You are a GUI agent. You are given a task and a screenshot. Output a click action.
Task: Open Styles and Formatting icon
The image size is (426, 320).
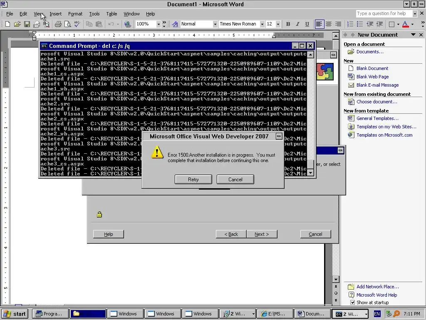tap(175, 24)
